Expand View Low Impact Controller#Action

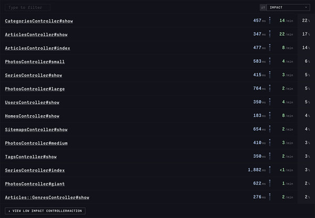tap(45, 211)
